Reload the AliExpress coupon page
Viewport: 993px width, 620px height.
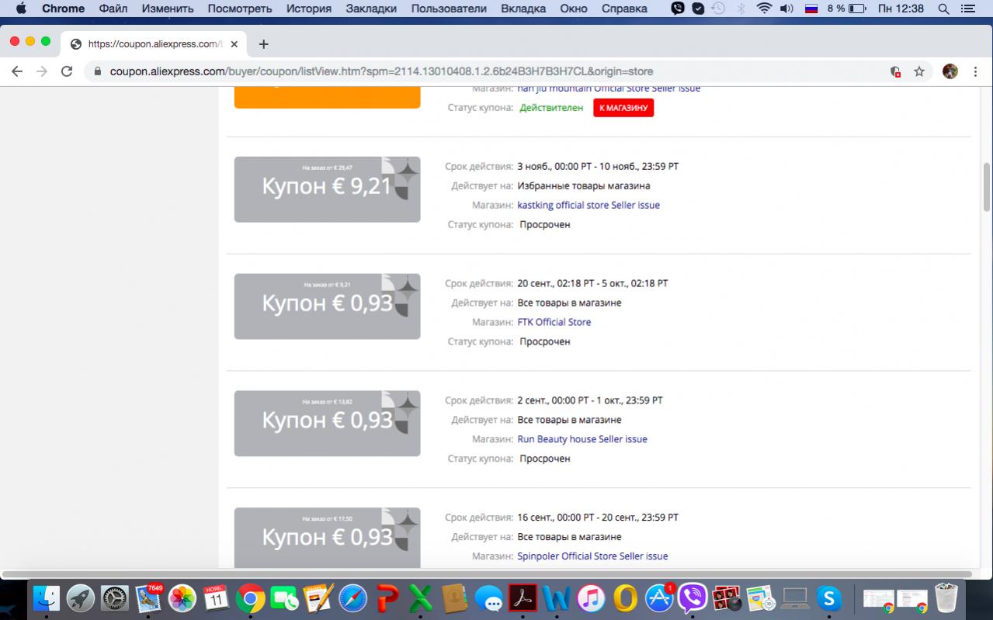click(x=67, y=71)
